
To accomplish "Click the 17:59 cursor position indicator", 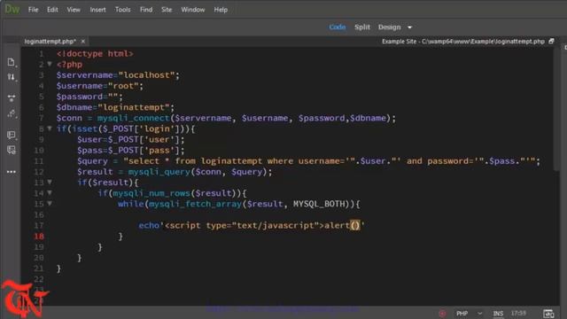I will (x=518, y=313).
